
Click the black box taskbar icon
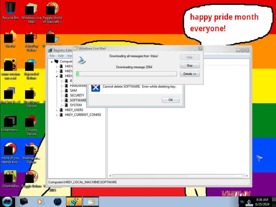click(x=24, y=202)
